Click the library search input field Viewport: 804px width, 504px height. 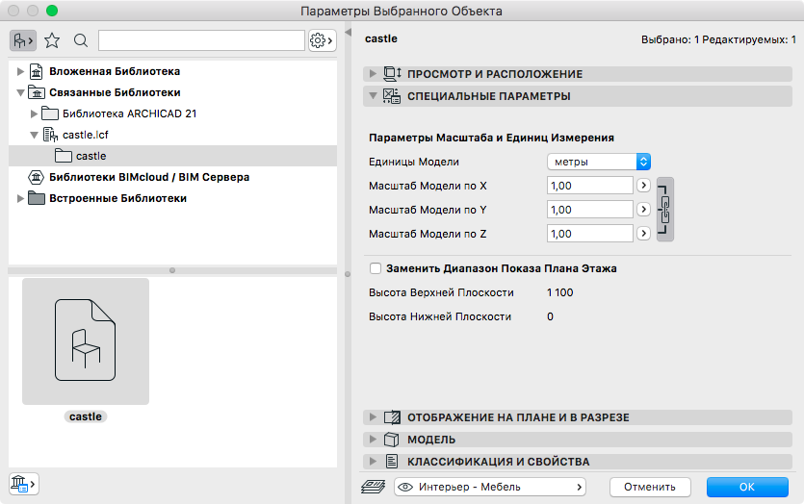tap(201, 40)
